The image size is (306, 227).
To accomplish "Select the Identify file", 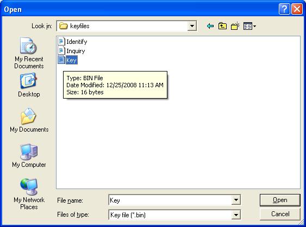I will pos(73,42).
